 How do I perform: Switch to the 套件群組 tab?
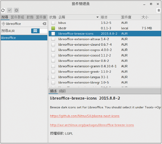tap(17, 17)
